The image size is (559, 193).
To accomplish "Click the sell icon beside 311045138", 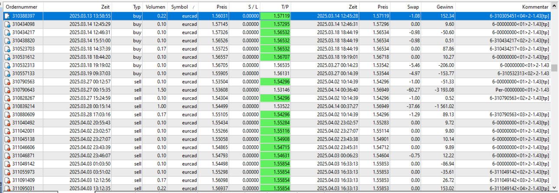I will coord(7,139).
